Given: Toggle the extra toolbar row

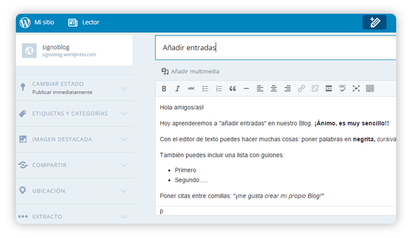Looking at the screenshot, I should tap(370, 88).
